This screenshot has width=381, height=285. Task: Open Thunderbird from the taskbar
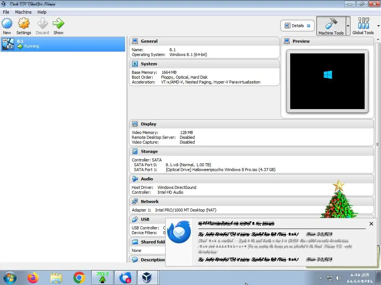click(x=125, y=278)
